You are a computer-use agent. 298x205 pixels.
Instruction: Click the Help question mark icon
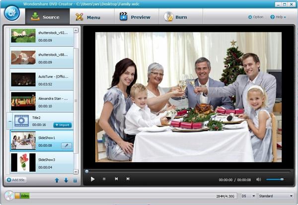coord(272,17)
